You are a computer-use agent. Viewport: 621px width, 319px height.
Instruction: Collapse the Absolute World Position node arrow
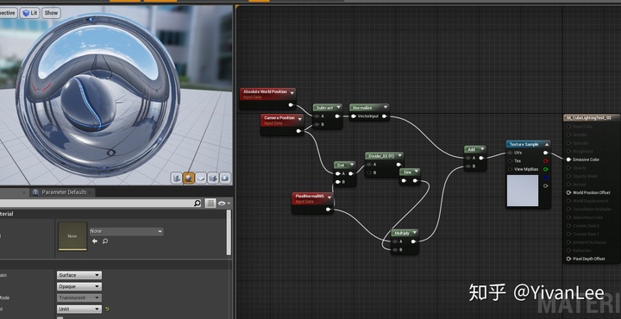[292, 93]
